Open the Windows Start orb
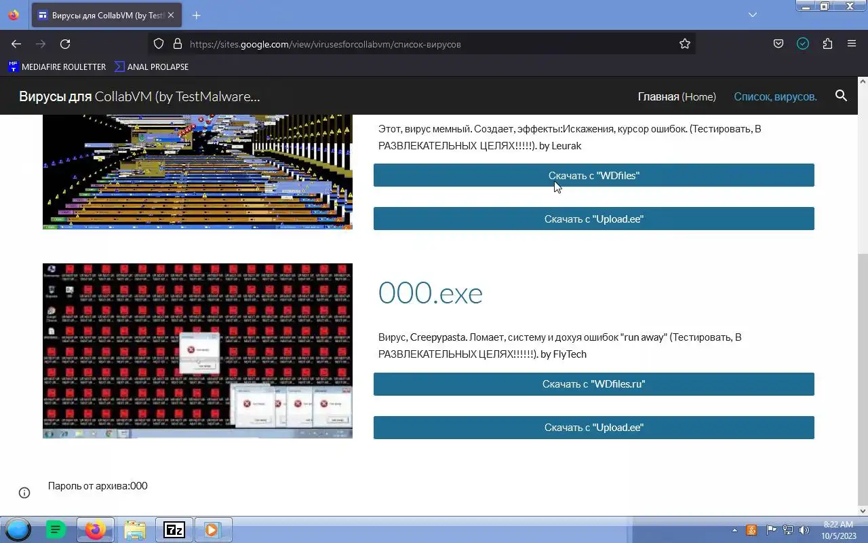This screenshot has width=868, height=543. (18, 529)
